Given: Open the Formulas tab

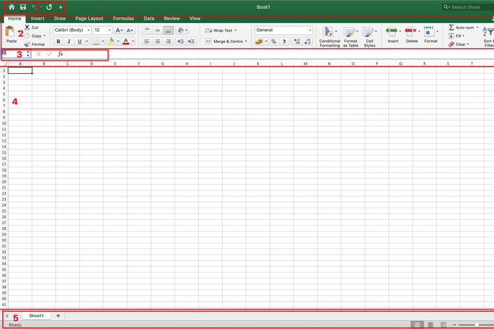Looking at the screenshot, I should (123, 18).
